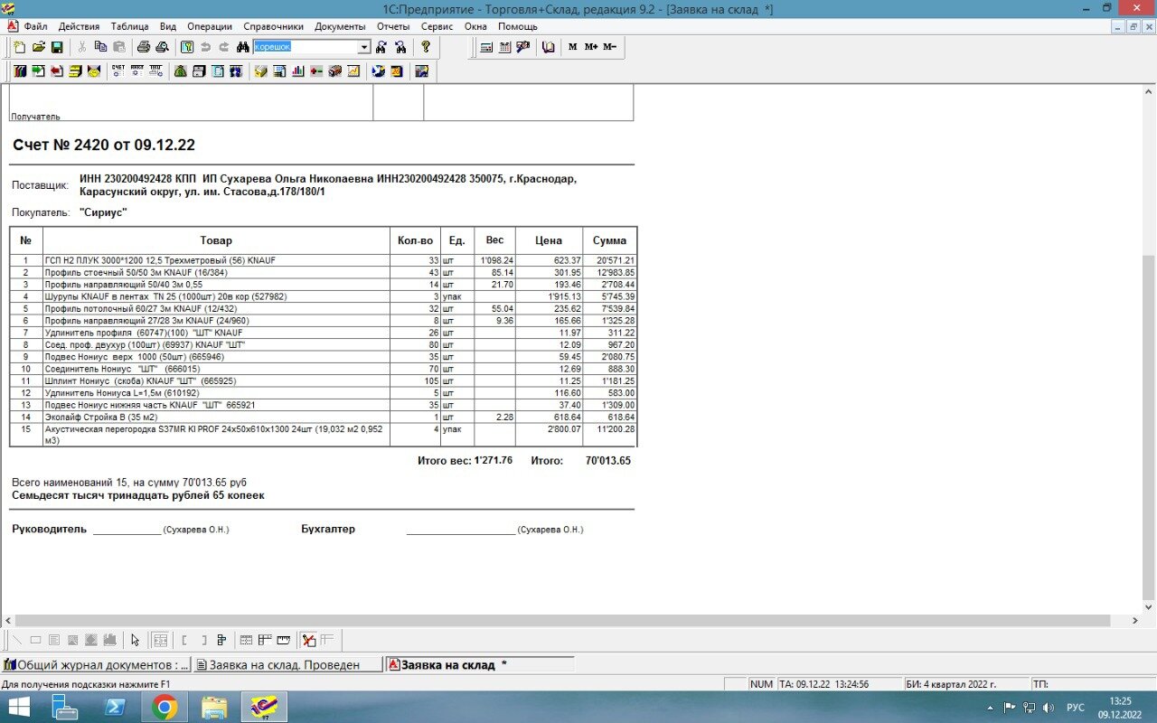This screenshot has height=723, width=1157.
Task: Launch PowerShell from the taskbar
Action: tap(115, 707)
